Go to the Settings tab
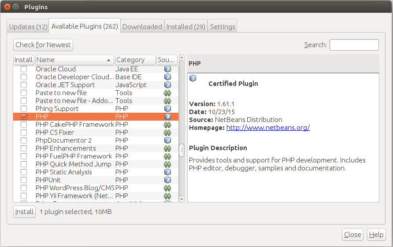The width and height of the screenshot is (393, 247). click(222, 26)
